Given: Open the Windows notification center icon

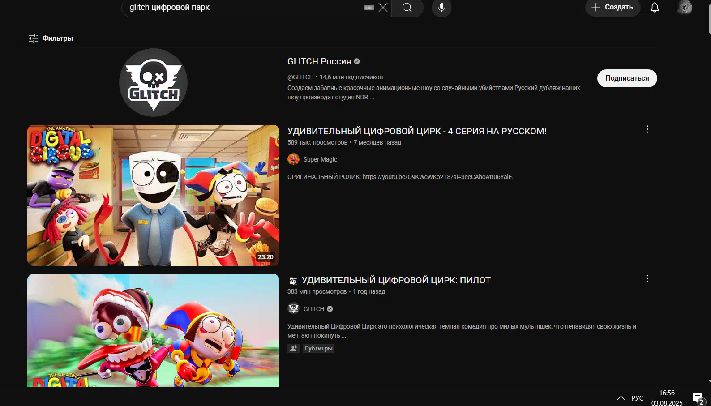Looking at the screenshot, I should coord(698,398).
